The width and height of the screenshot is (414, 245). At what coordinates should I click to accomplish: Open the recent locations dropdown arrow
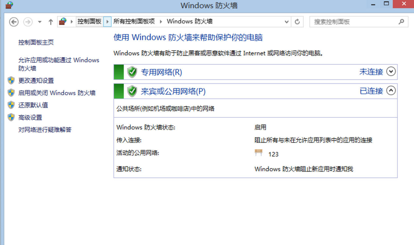40,22
